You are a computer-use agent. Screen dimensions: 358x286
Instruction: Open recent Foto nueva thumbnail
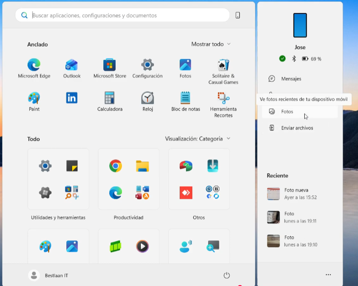(273, 194)
